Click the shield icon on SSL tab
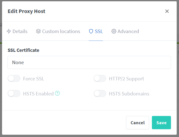 coord(91,31)
